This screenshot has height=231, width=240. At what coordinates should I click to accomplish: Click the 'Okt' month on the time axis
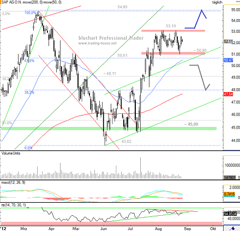tap(213, 229)
